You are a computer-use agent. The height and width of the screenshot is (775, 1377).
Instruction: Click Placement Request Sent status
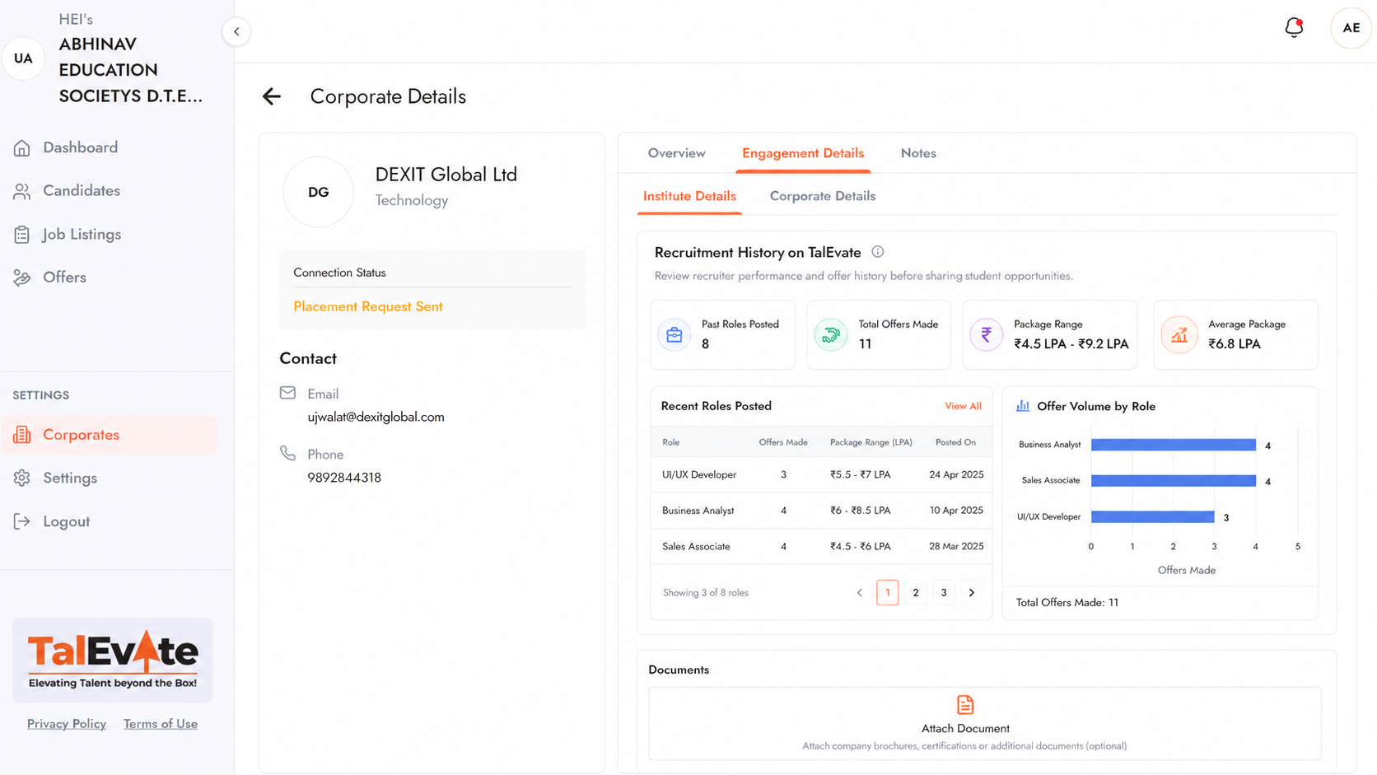368,306
